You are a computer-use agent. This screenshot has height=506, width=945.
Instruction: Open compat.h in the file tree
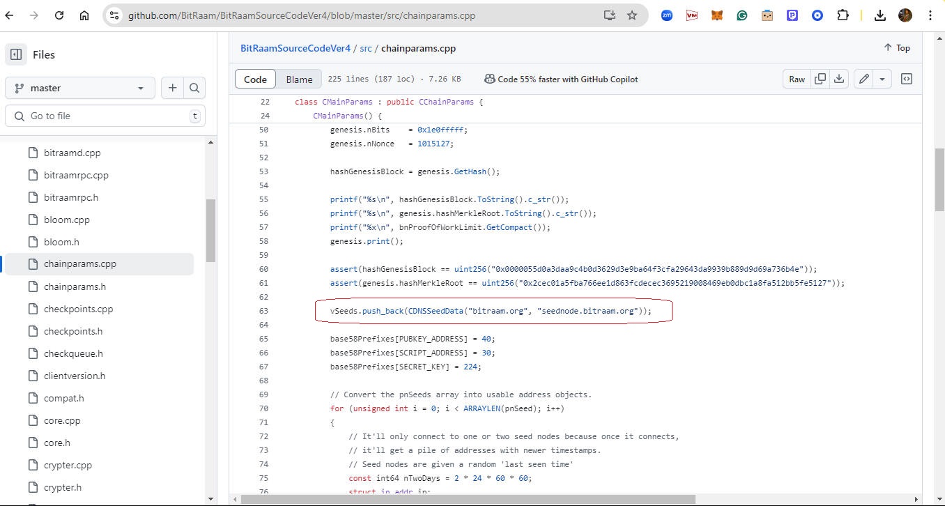pyautogui.click(x=63, y=398)
